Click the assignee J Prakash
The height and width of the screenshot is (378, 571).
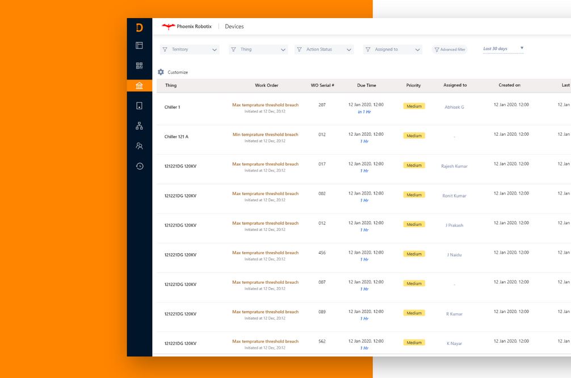coord(455,225)
